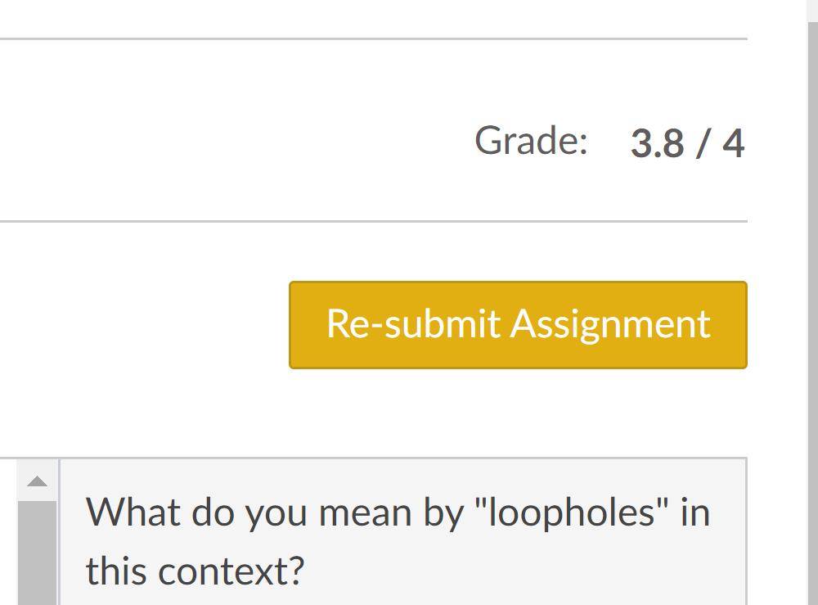818x605 pixels.
Task: Click the comment box scroll-up arrow
Action: 37,481
